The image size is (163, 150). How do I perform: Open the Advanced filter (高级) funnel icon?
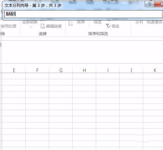[108, 26]
